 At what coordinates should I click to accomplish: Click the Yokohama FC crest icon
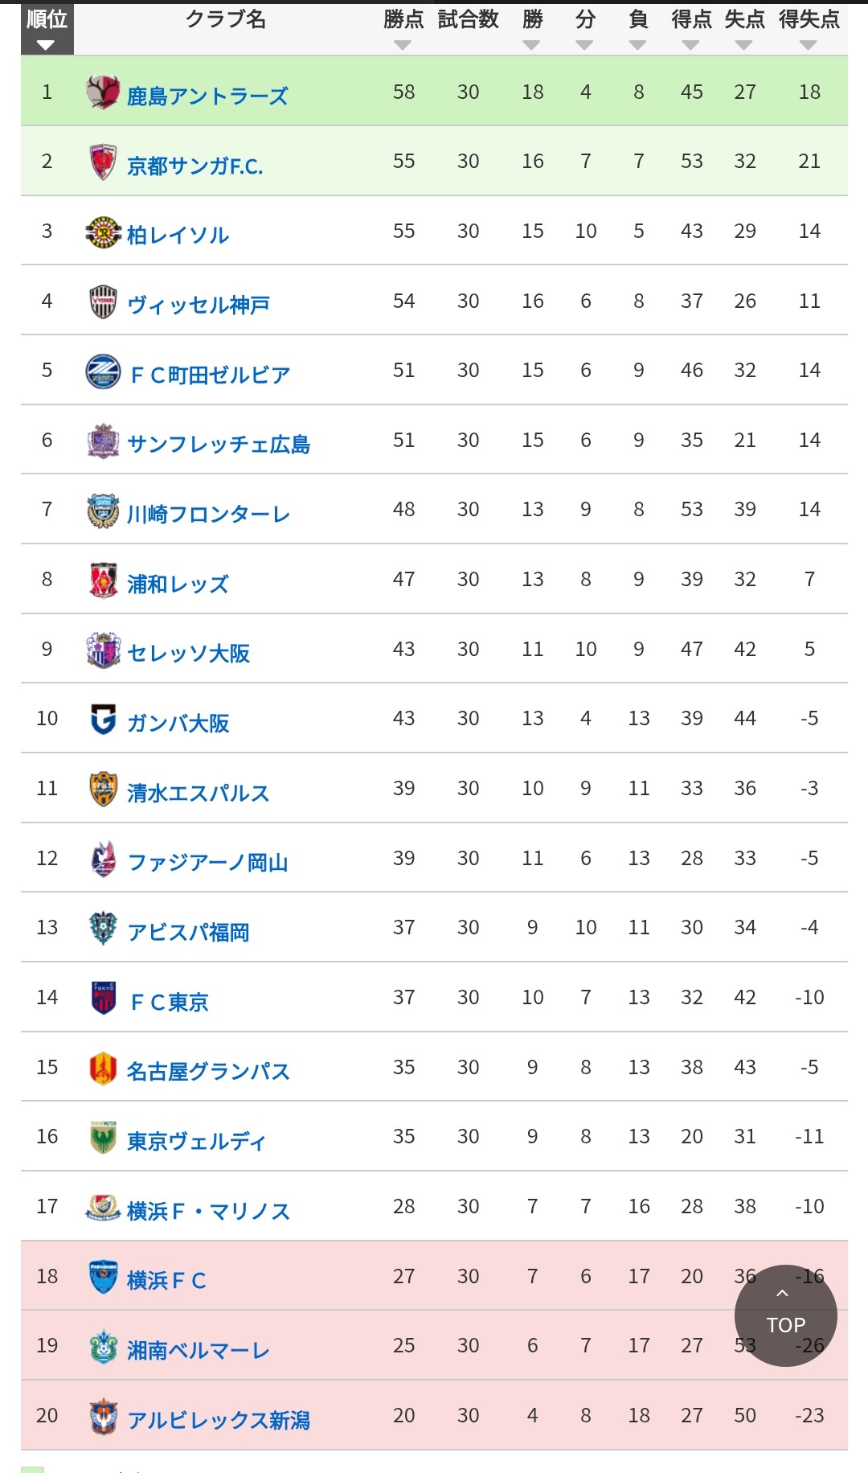tap(103, 1278)
